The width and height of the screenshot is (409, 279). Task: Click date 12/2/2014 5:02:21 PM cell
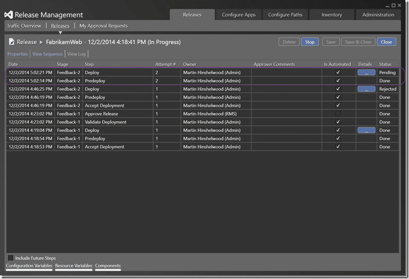click(x=30, y=73)
